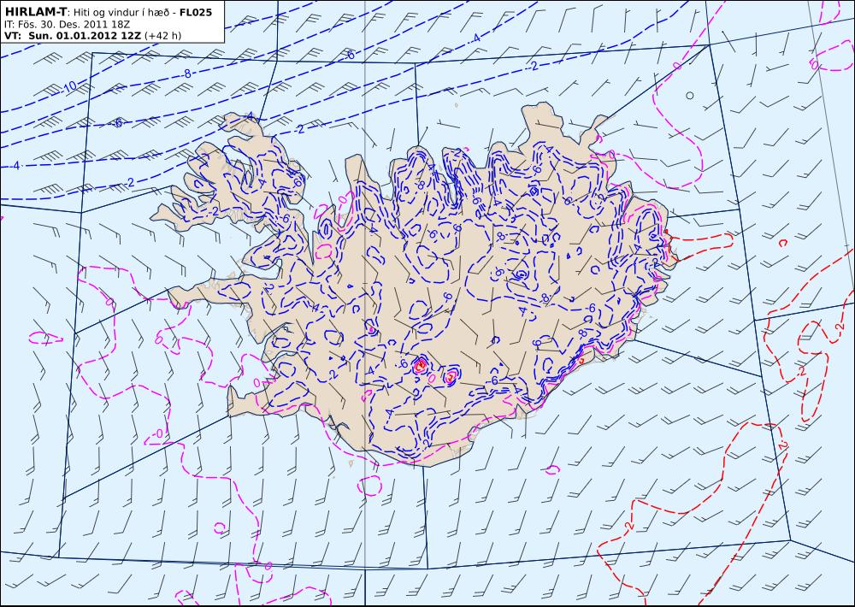The image size is (855, 607).
Task: Click the open circle calm-wind symbol
Action: pyautogui.click(x=690, y=96)
